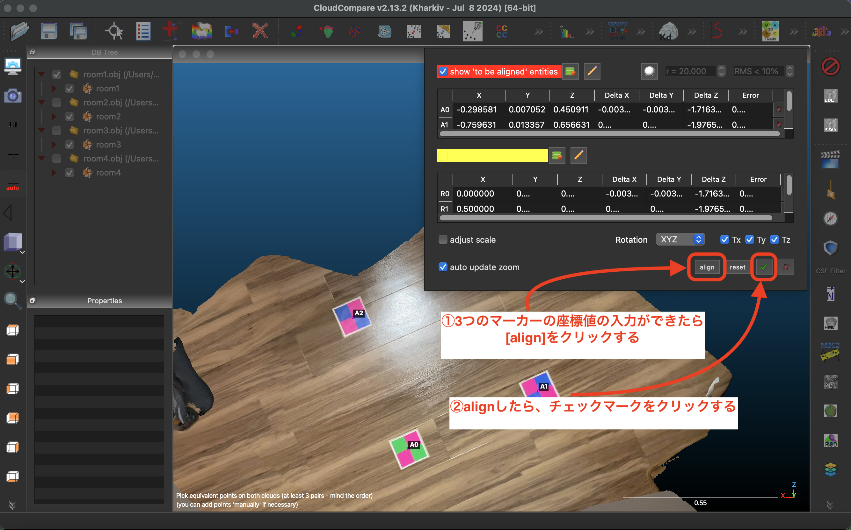Select the Point picking tool
851x530 pixels.
coord(115,31)
